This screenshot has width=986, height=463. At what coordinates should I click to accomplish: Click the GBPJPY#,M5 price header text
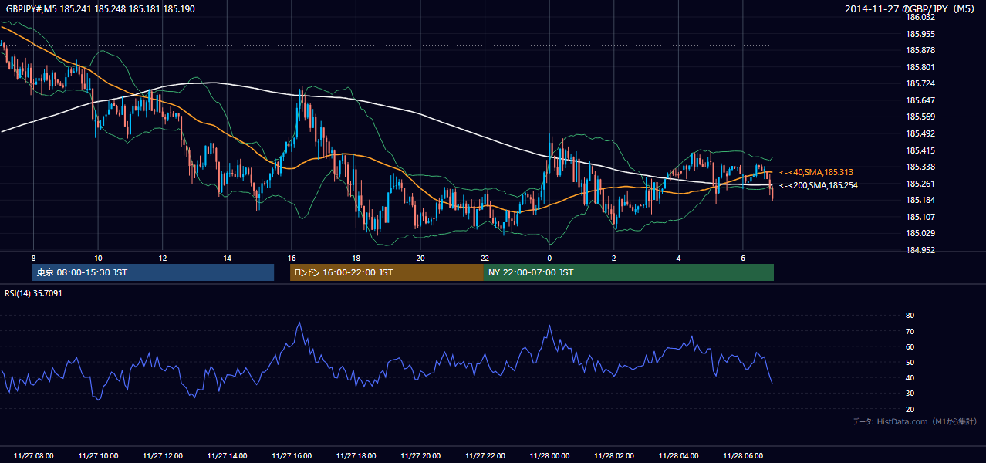(x=100, y=9)
